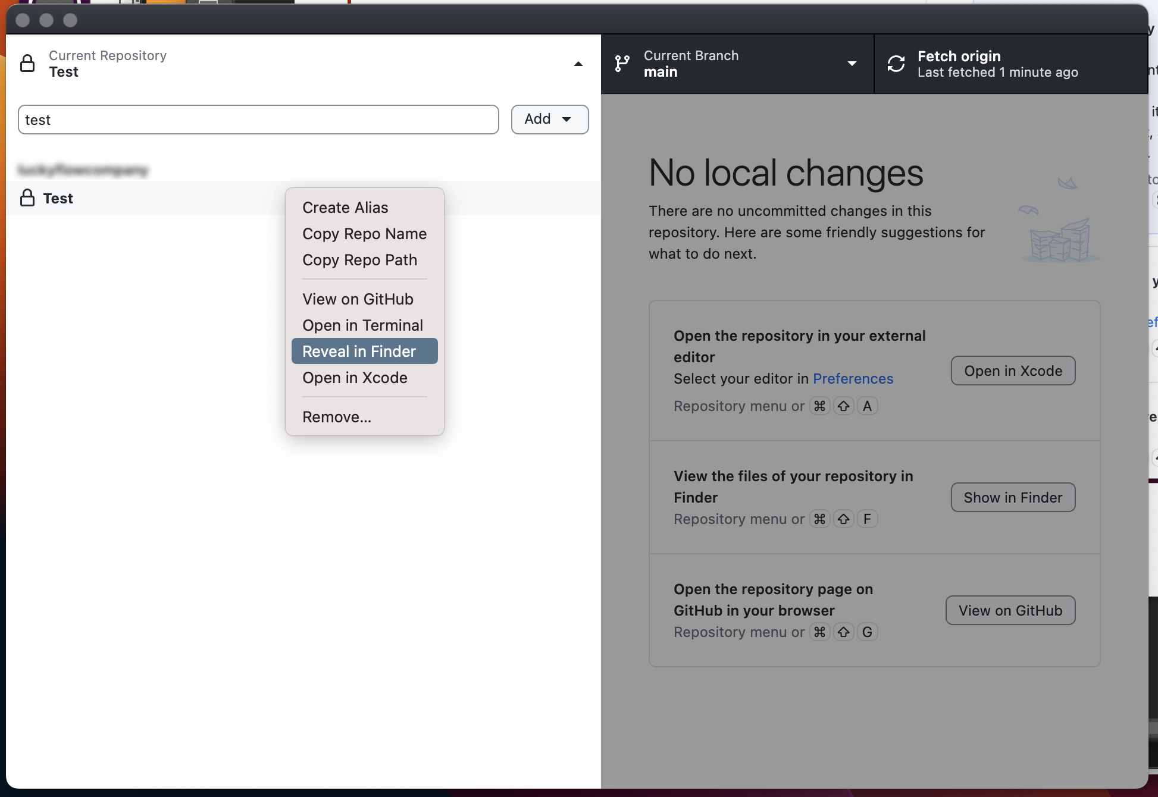Click the repository filter field containing test
The width and height of the screenshot is (1158, 797).
[258, 120]
